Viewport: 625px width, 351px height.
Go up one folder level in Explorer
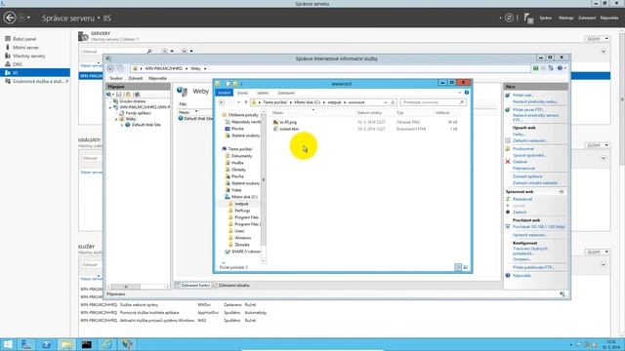coord(246,102)
